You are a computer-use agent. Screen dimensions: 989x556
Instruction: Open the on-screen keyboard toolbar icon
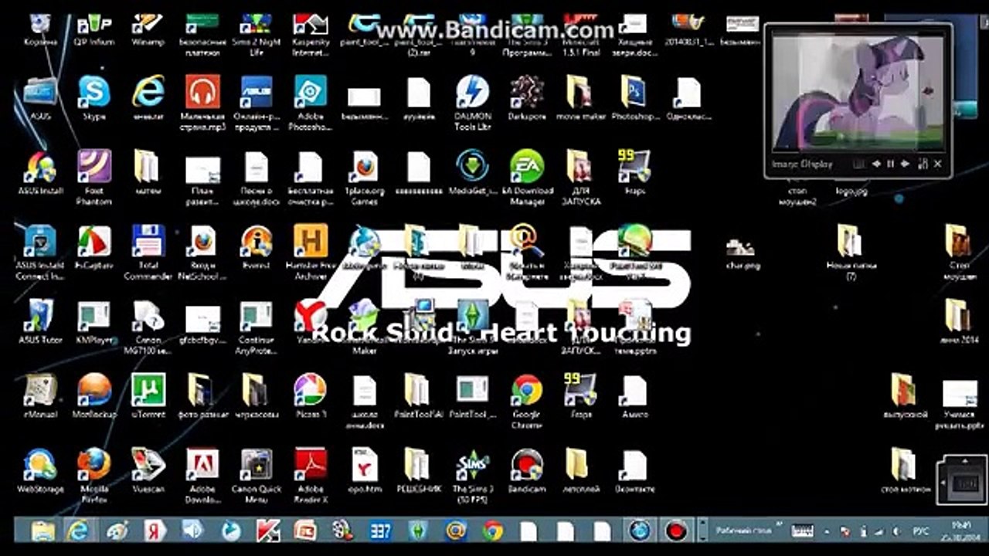coord(803,531)
